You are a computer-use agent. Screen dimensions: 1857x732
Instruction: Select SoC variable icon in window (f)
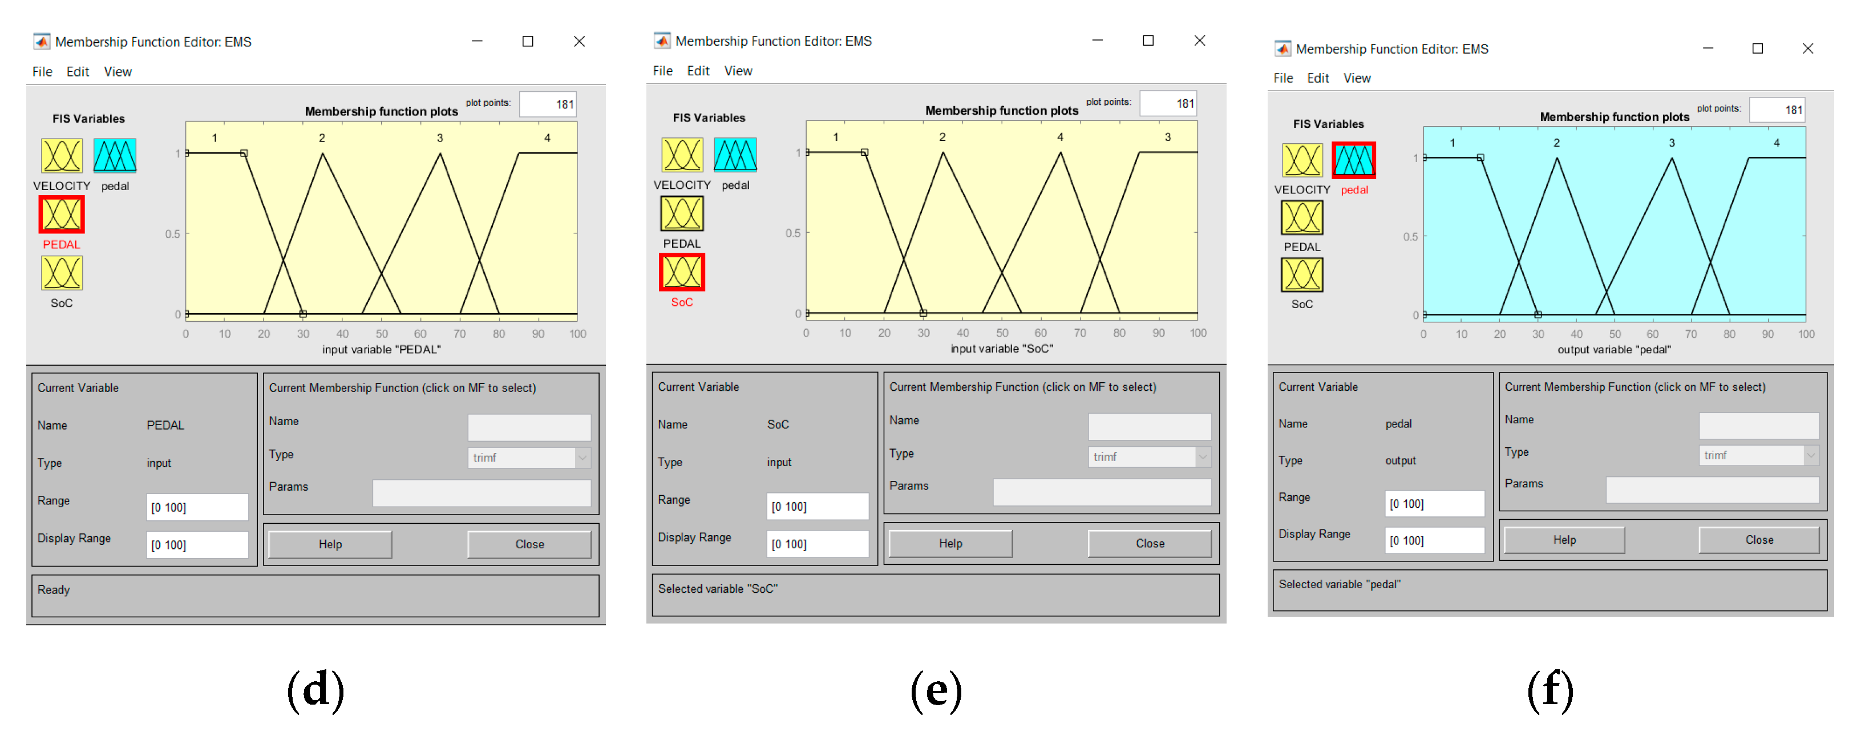tap(1301, 276)
